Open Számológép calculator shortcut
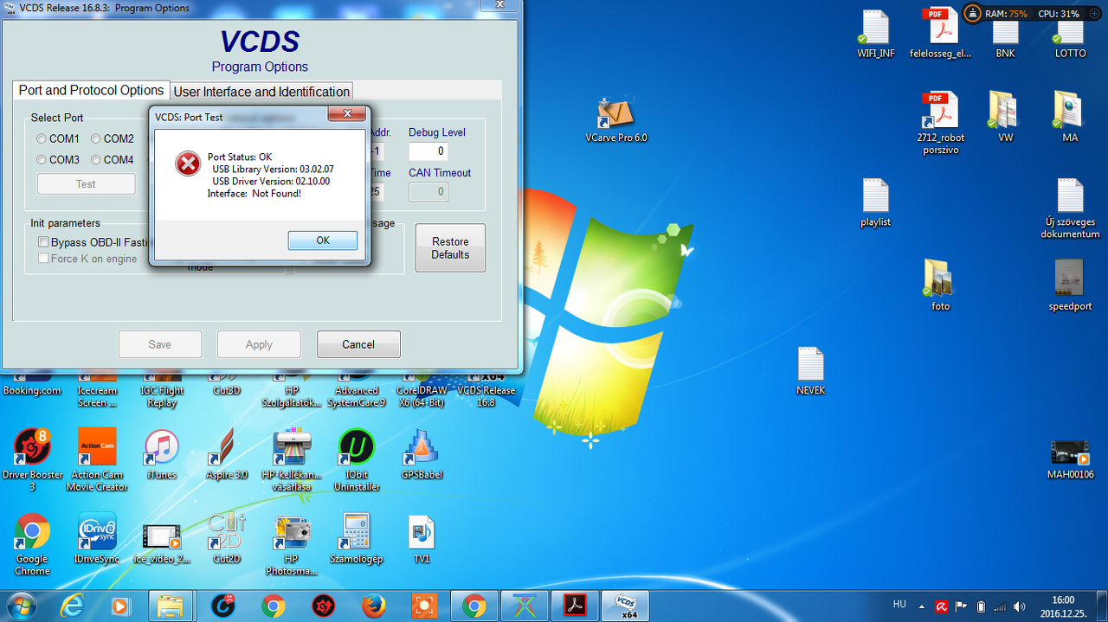 click(356, 538)
